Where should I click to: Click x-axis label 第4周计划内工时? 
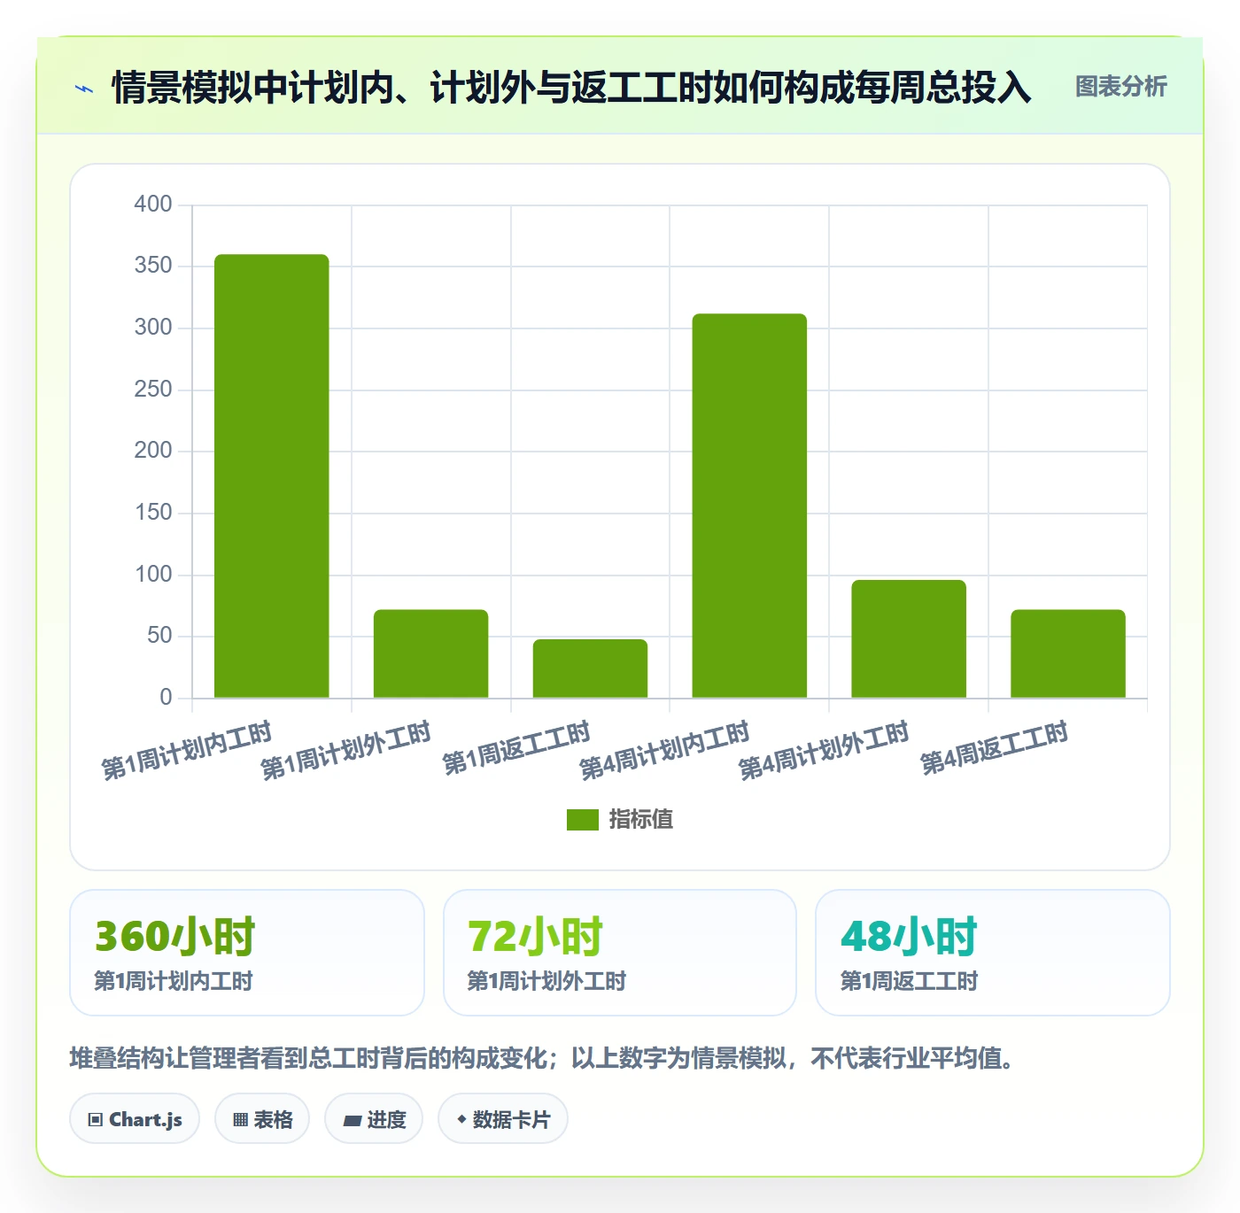664,750
